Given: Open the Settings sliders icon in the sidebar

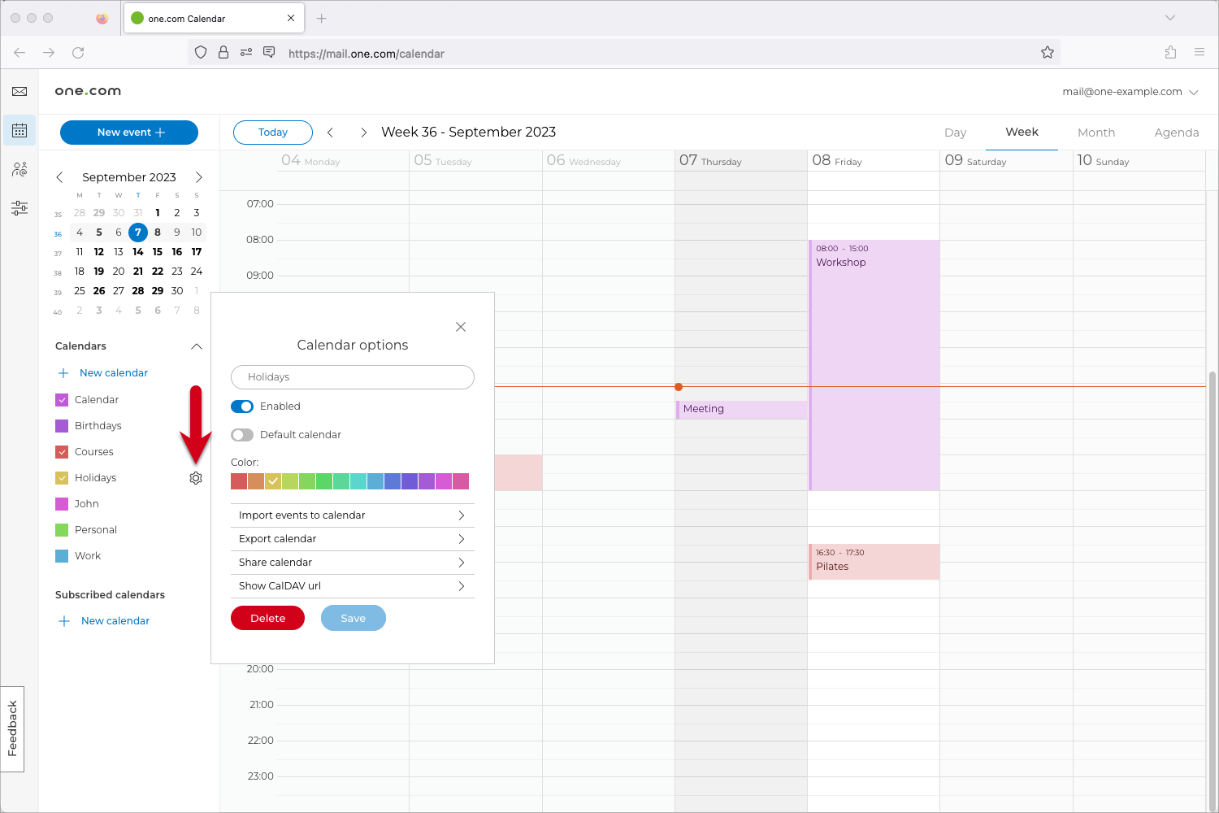Looking at the screenshot, I should point(19,208).
